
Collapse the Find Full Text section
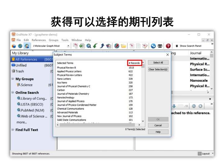pyautogui.click(x=13, y=130)
